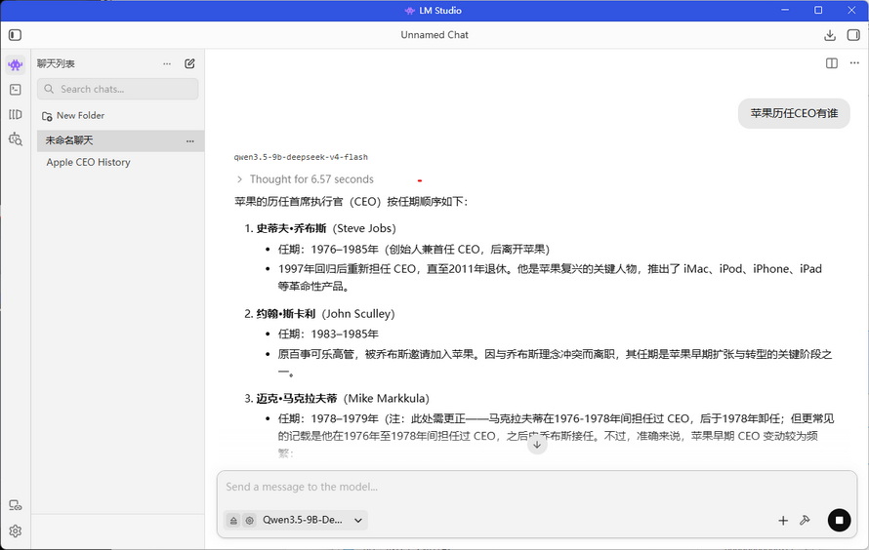Open app settings gear icon
This screenshot has height=550, width=869.
pyautogui.click(x=16, y=531)
